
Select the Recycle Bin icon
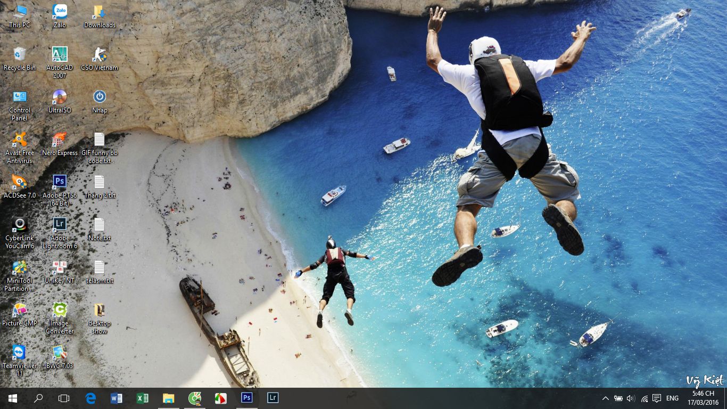coord(20,59)
